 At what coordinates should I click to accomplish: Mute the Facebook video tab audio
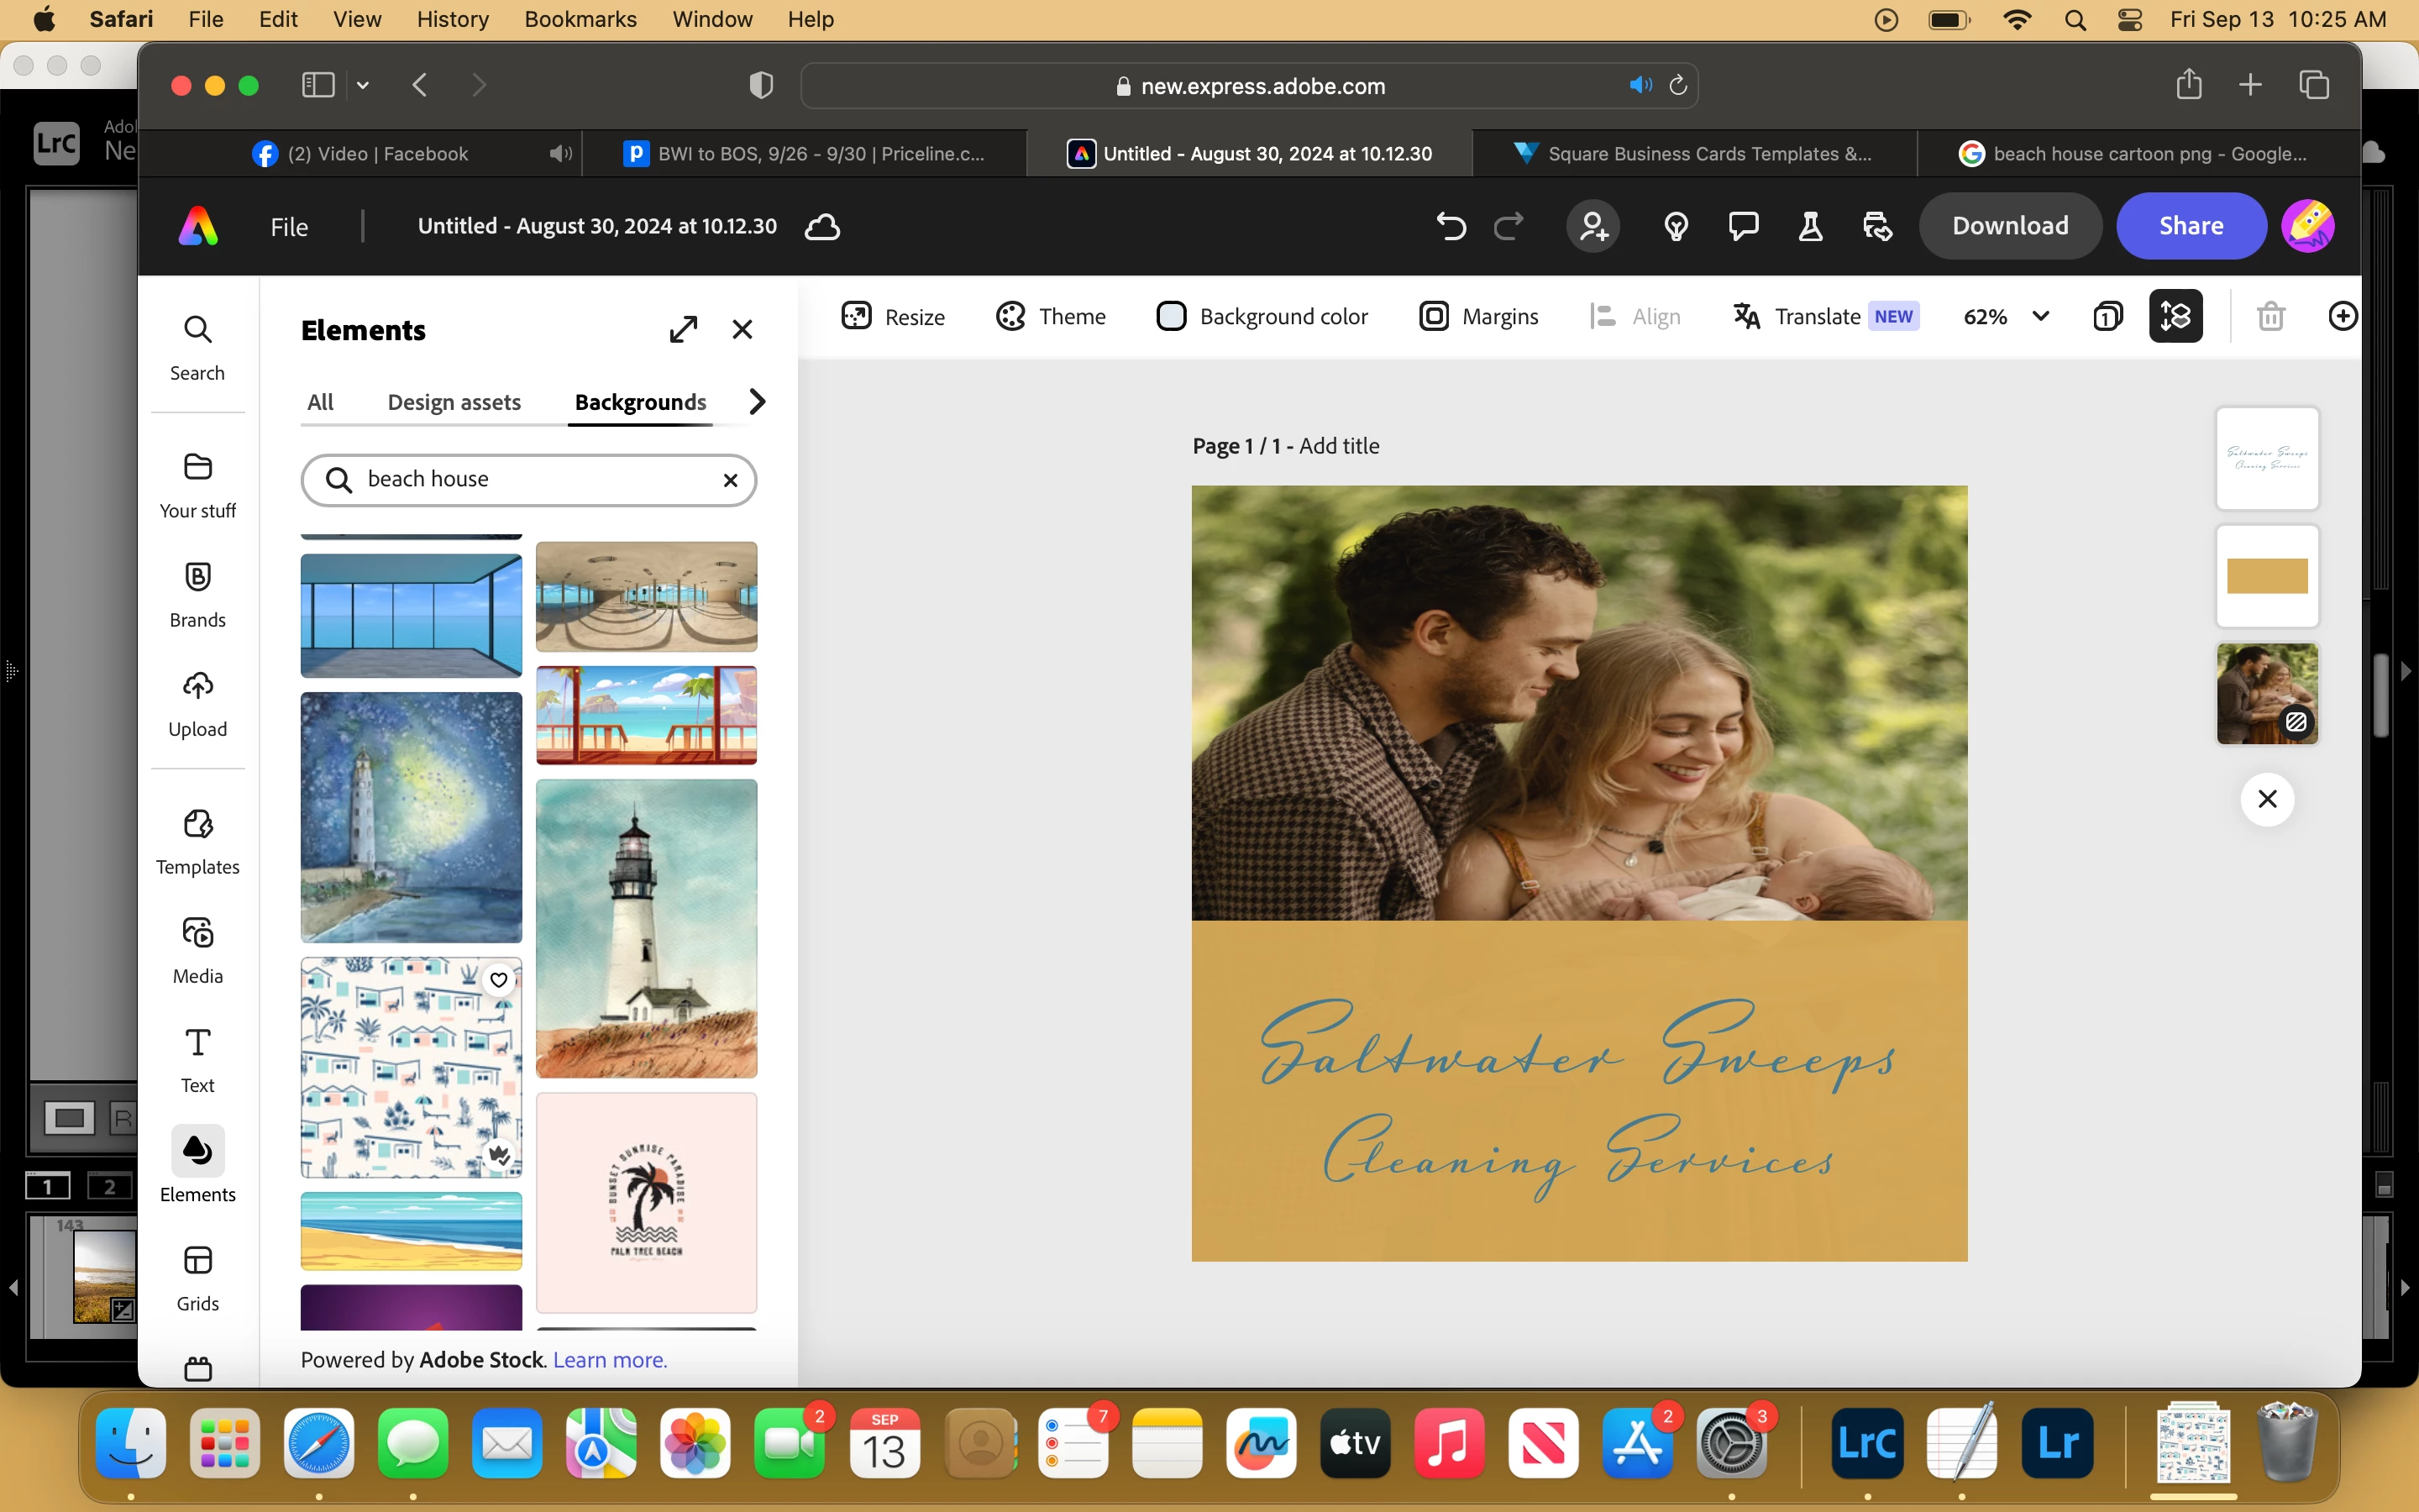click(x=559, y=153)
